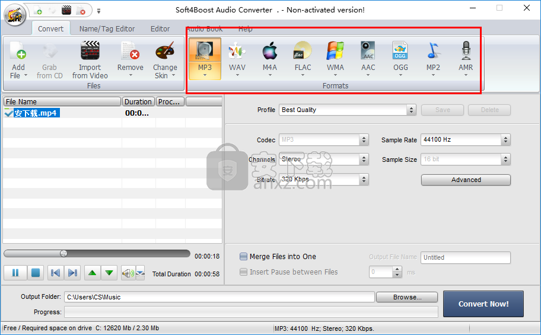Click the Browse... button
Viewport: 541px width, 335px height.
pyautogui.click(x=407, y=297)
